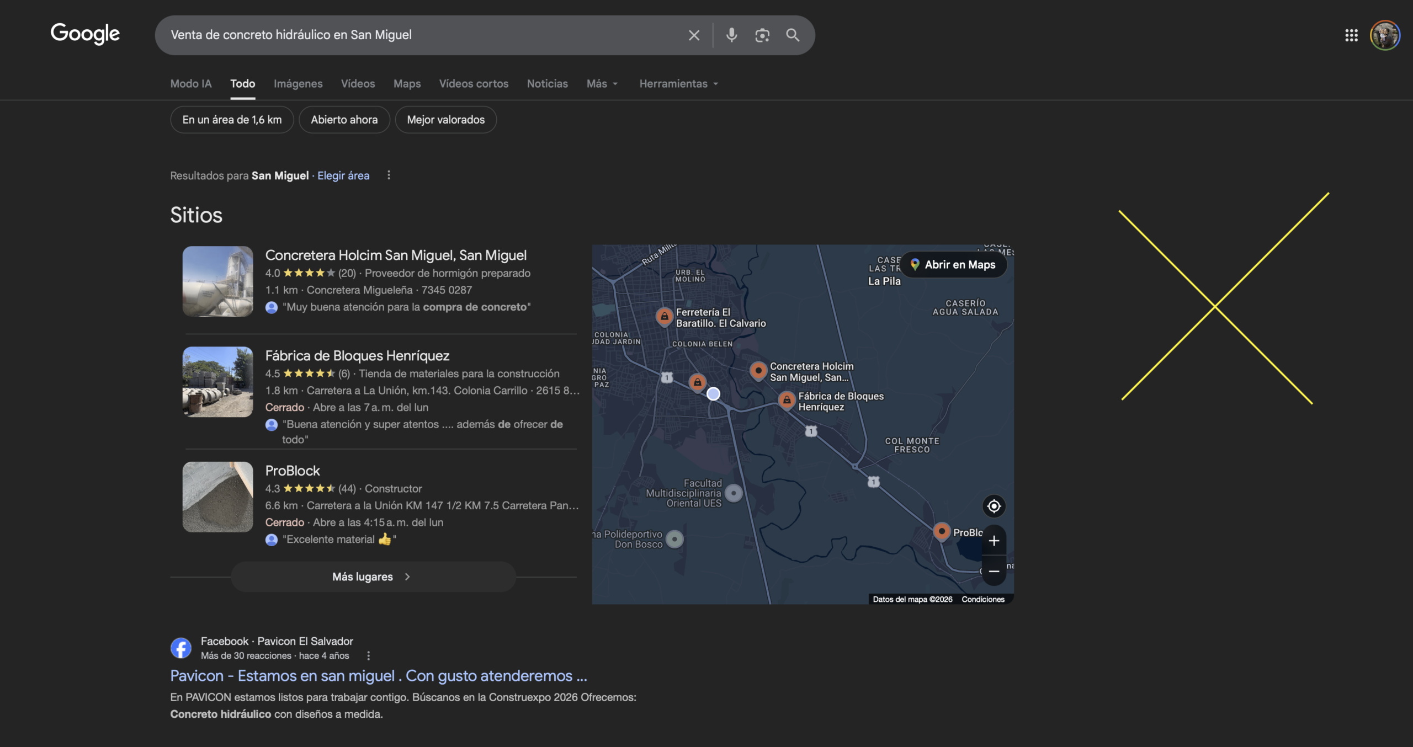This screenshot has width=1413, height=747.
Task: Select Fábrica de Bloques Henríquez map pin
Action: coord(787,400)
